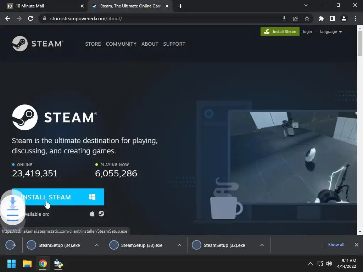This screenshot has width=363, height=272.
Task: Expand options for SteamSetup (33).exe
Action: pos(179,245)
